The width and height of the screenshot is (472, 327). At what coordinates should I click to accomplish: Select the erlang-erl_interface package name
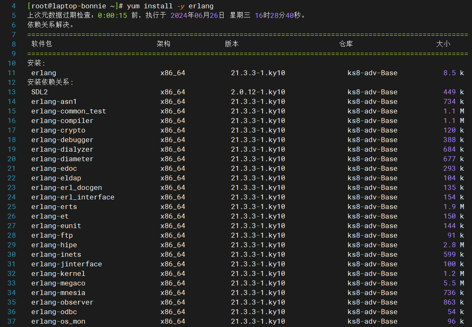point(73,197)
